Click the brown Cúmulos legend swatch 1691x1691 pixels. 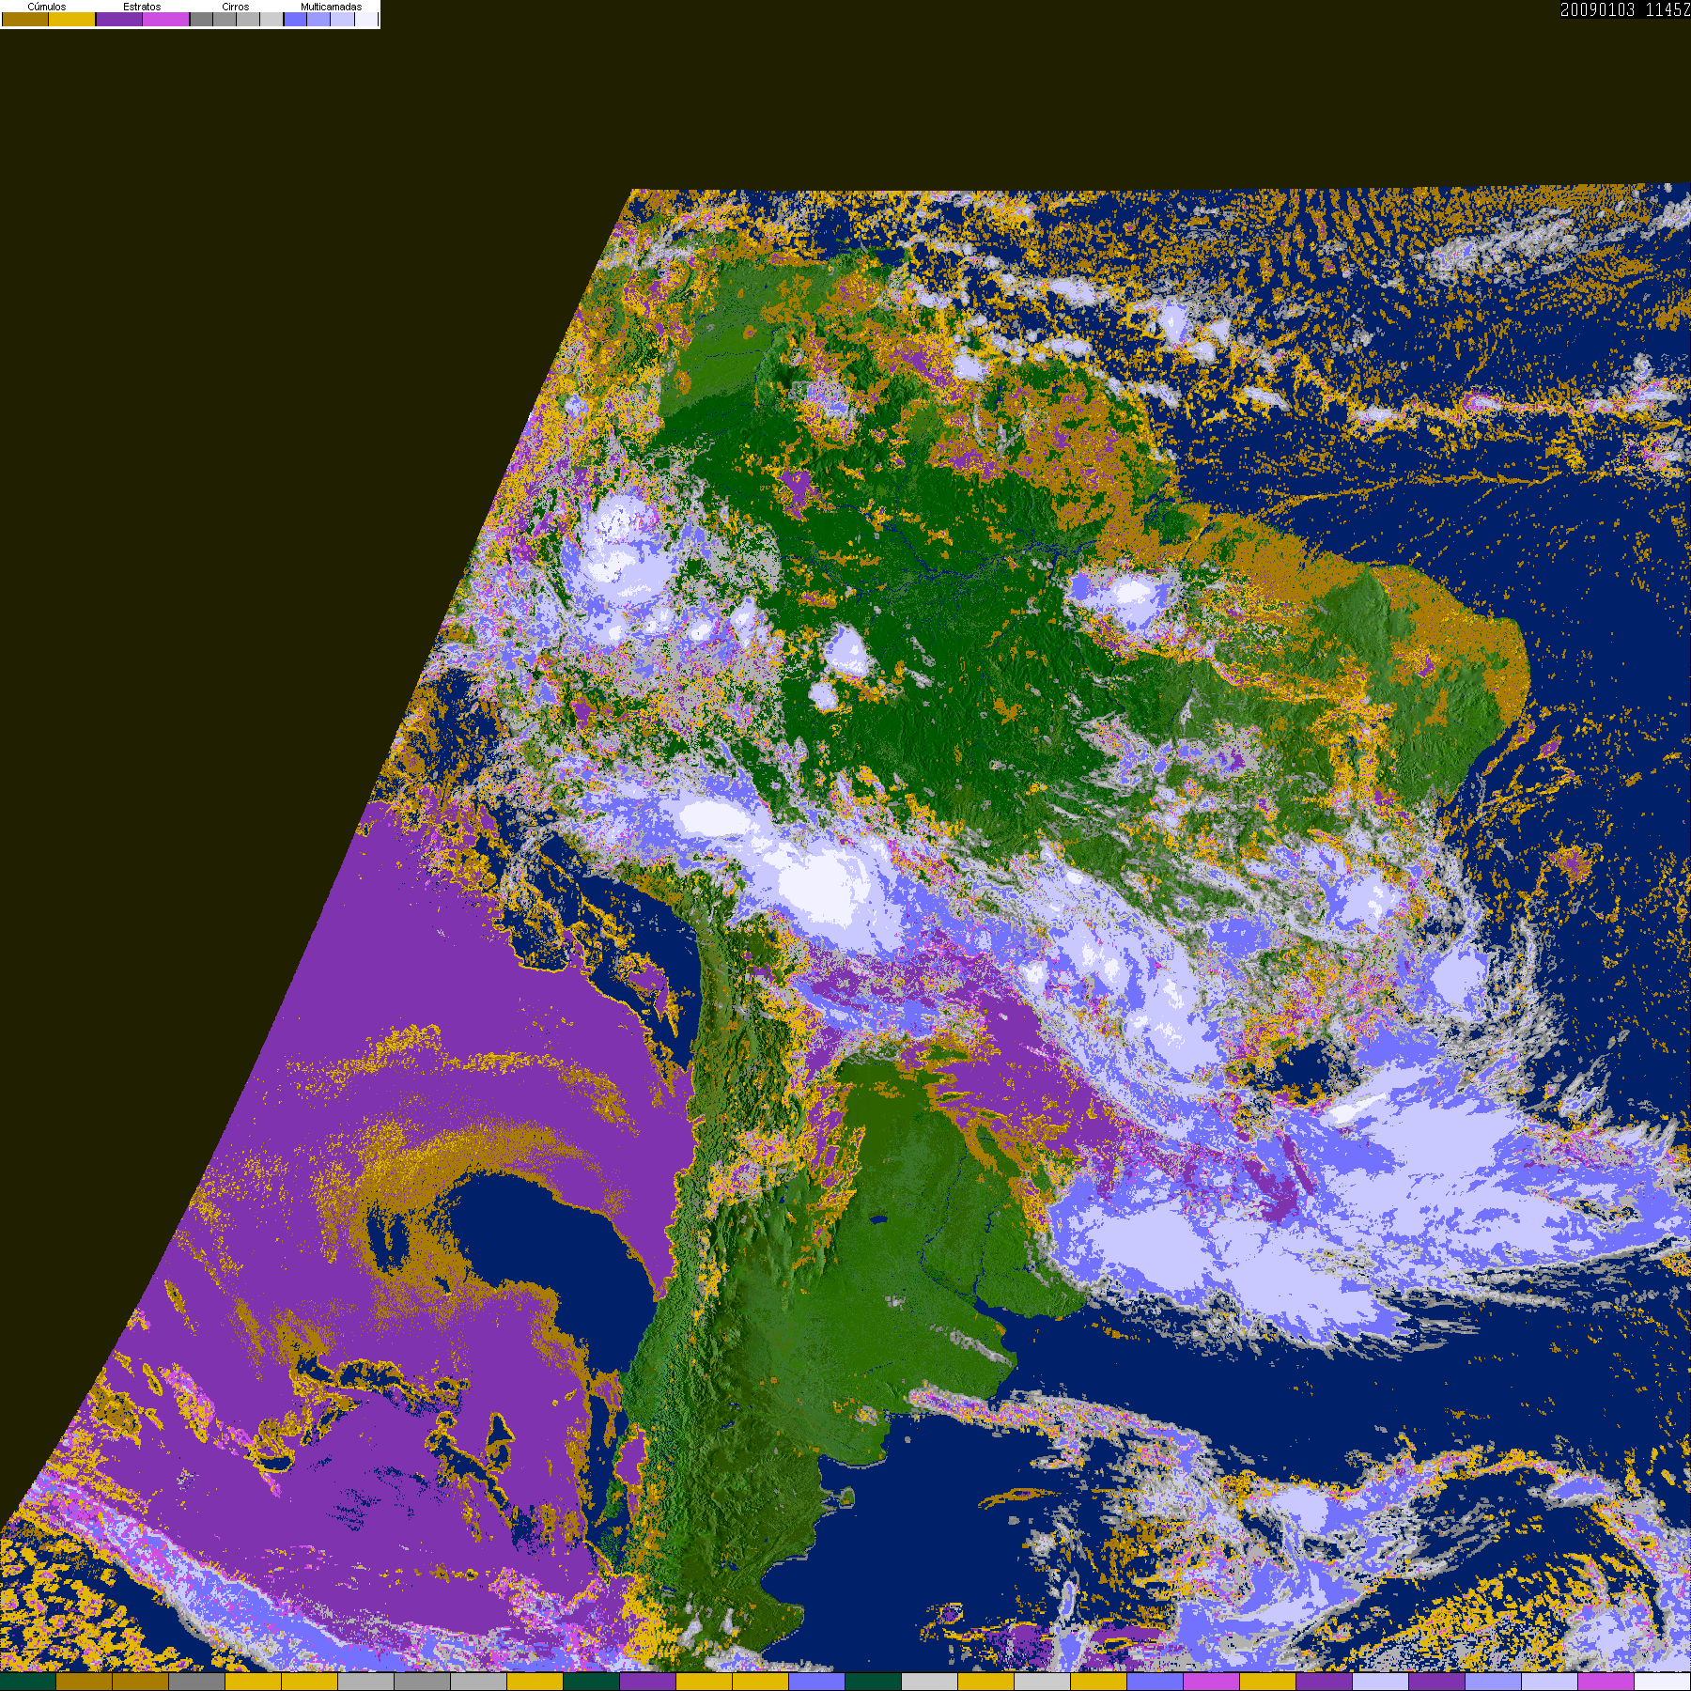pos(25,19)
